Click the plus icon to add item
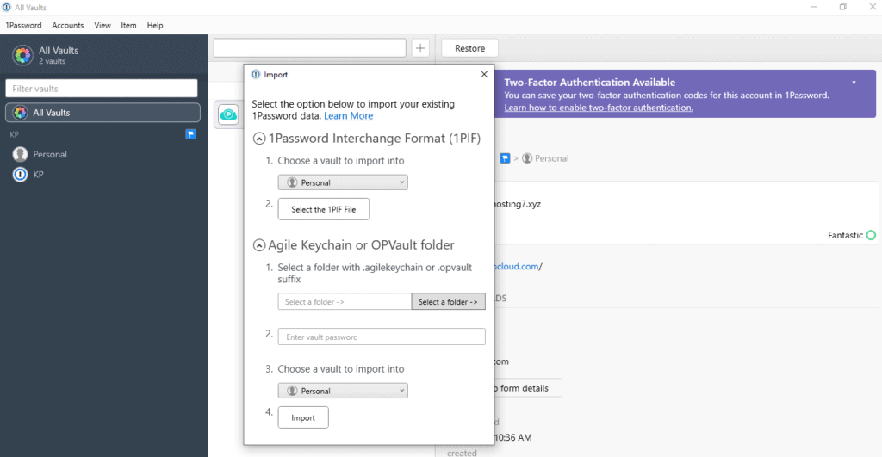 pos(420,48)
